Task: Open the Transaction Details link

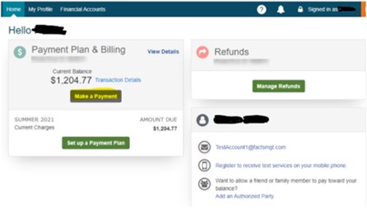Action: 118,80
